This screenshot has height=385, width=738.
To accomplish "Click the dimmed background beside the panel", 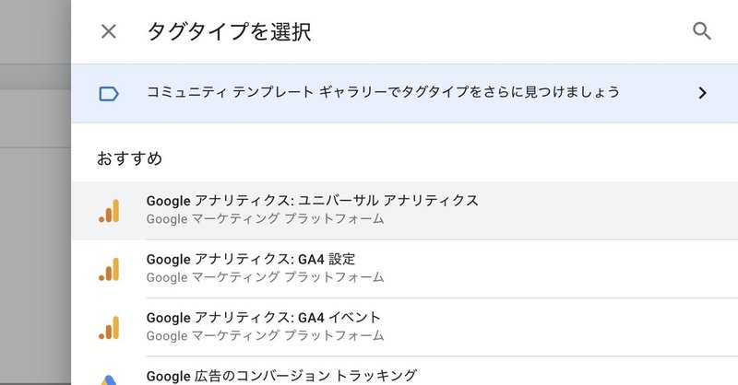I will [x=35, y=230].
